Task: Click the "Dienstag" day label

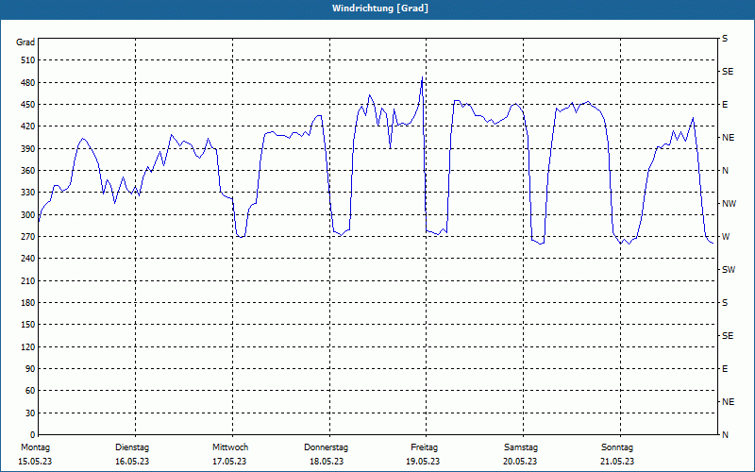Action: click(x=132, y=447)
